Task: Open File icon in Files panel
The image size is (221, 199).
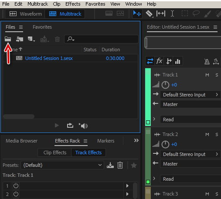Action: tap(8, 39)
